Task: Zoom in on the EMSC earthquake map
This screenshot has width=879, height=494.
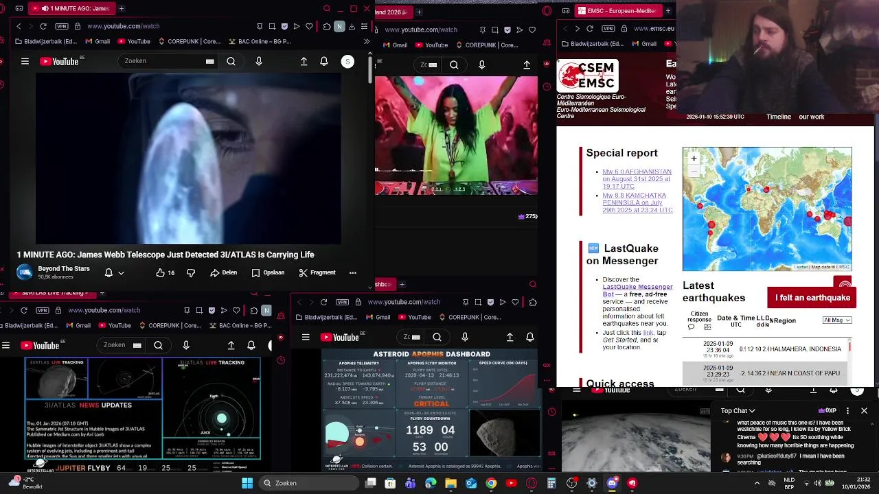Action: tap(694, 158)
